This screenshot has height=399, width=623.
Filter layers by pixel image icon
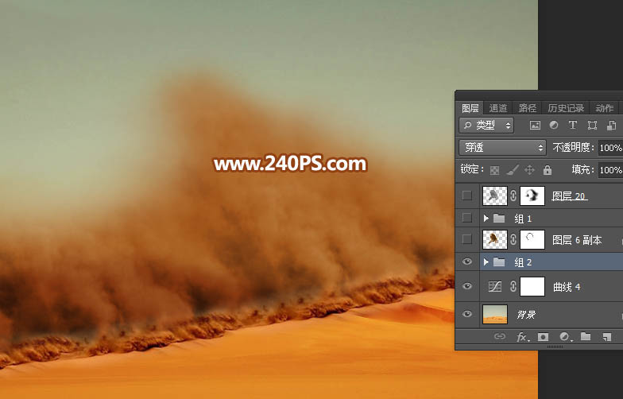[x=535, y=126]
